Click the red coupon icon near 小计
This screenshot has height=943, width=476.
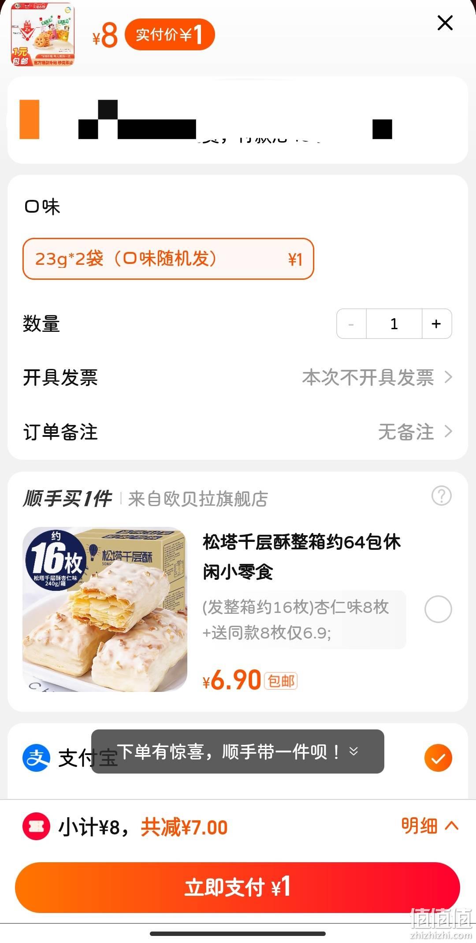[x=36, y=827]
